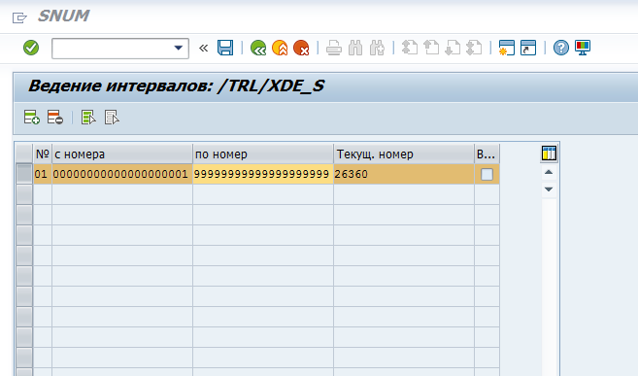
Task: Click the '№' column header
Action: (x=43, y=154)
